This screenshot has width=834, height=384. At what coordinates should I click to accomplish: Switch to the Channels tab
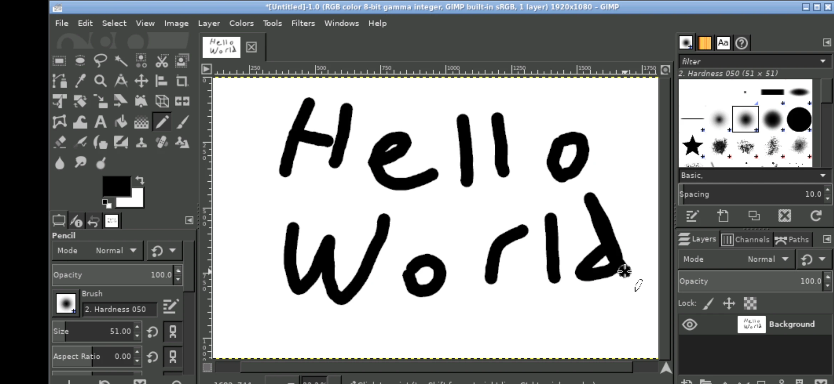[746, 239]
